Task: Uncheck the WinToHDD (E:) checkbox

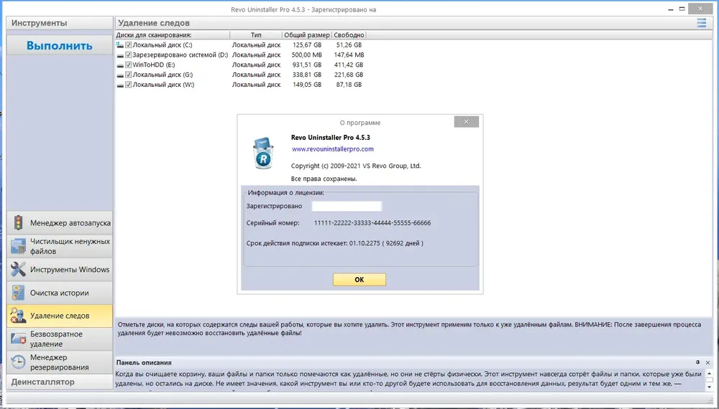Action: [129, 65]
